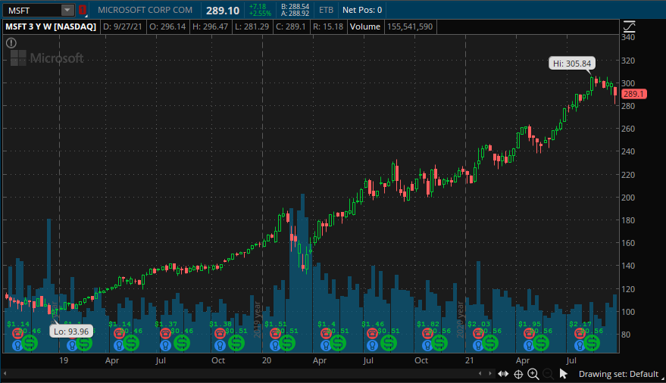Click the lightbulb event icon below $1.37 earnings
The width and height of the screenshot is (666, 383).
(x=166, y=345)
